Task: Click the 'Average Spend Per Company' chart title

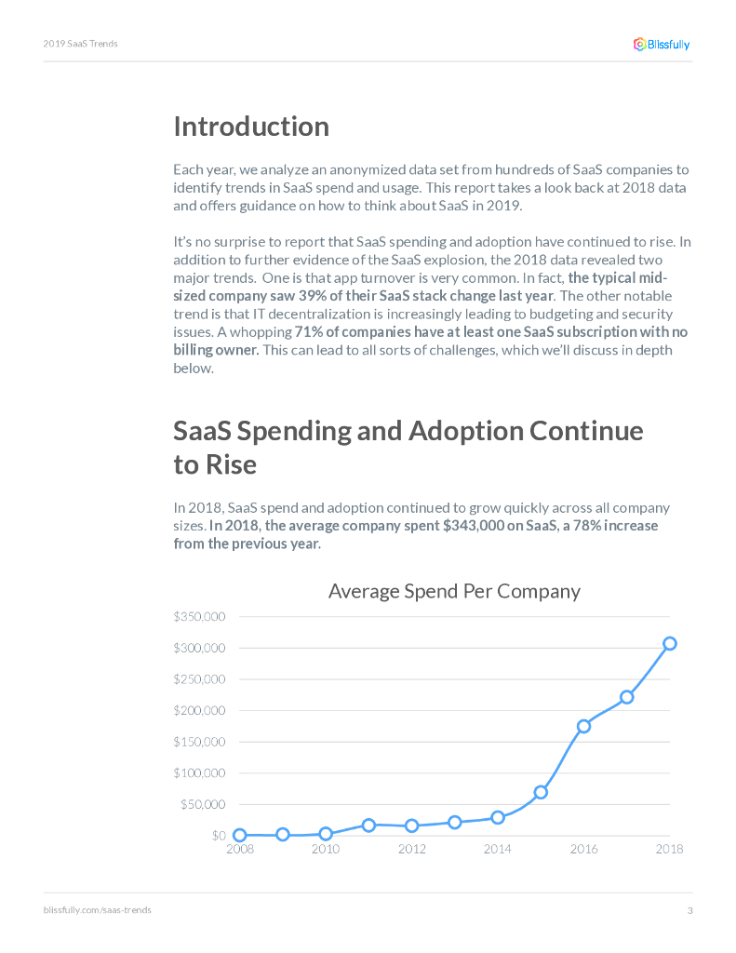Action: point(454,591)
